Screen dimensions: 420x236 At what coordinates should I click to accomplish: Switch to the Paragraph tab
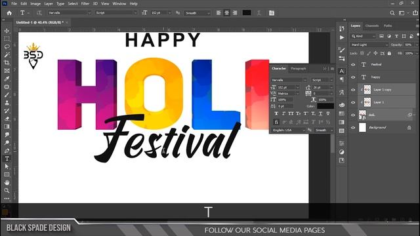pyautogui.click(x=299, y=68)
